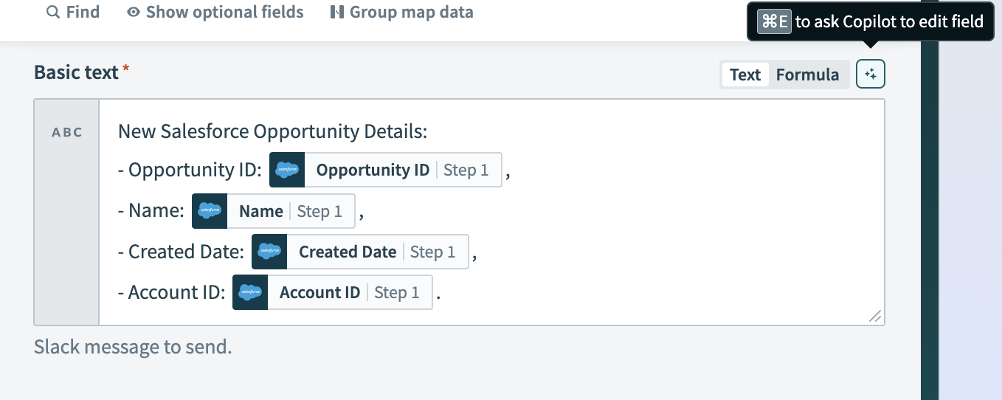Click the Group map data icon
1002x400 pixels.
[x=337, y=13]
